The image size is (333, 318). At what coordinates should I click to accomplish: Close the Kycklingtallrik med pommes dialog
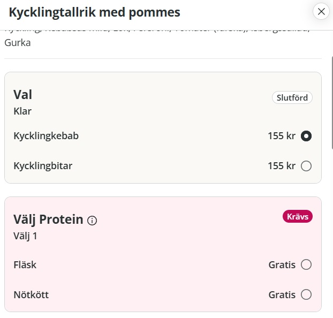point(321,11)
